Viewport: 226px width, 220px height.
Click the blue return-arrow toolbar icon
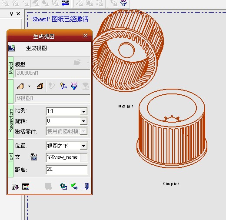point(65,3)
